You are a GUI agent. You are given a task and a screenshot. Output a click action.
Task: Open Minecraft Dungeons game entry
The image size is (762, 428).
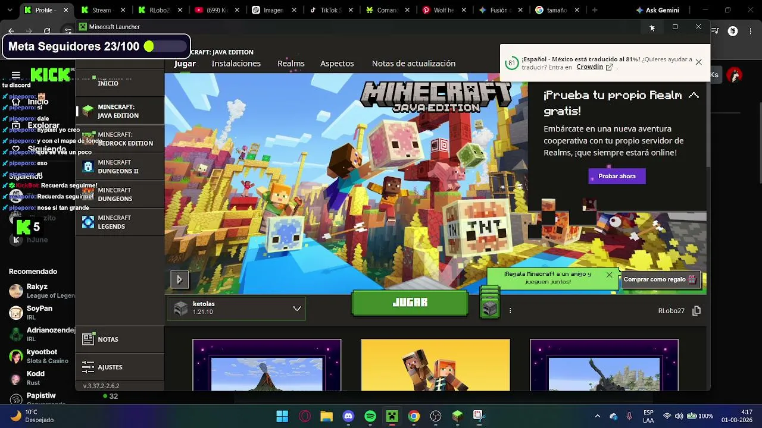coord(120,194)
